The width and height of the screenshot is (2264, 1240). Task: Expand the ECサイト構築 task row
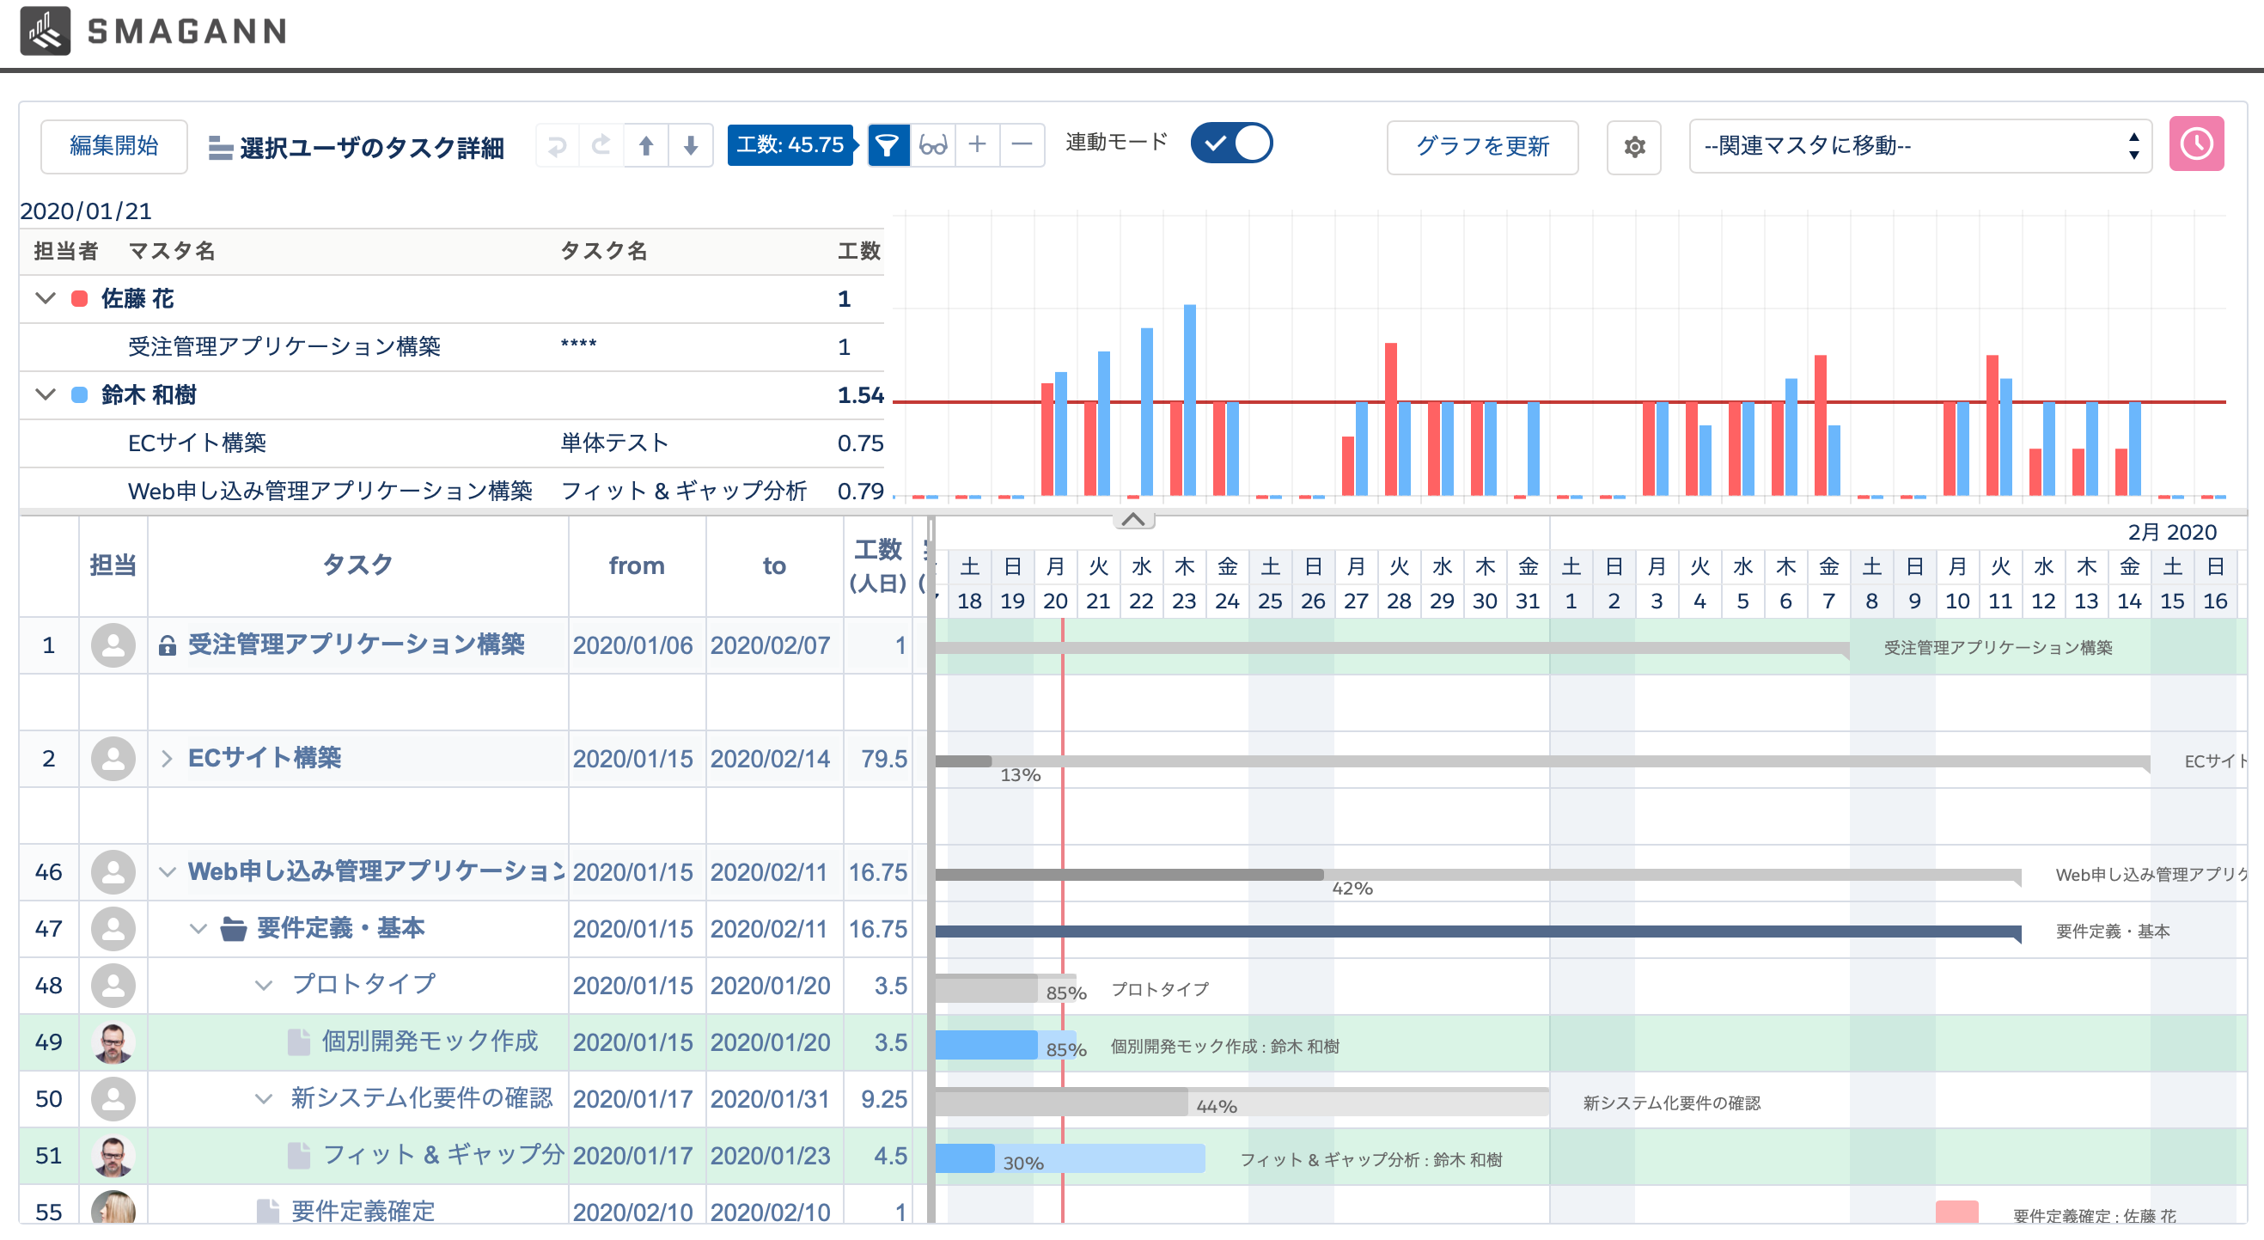[x=167, y=760]
